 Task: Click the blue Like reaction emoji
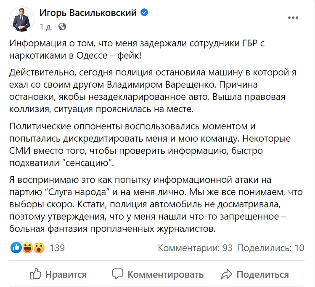tap(17, 247)
